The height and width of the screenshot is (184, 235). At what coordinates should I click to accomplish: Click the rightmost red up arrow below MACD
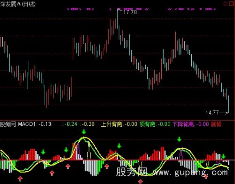click(x=206, y=176)
